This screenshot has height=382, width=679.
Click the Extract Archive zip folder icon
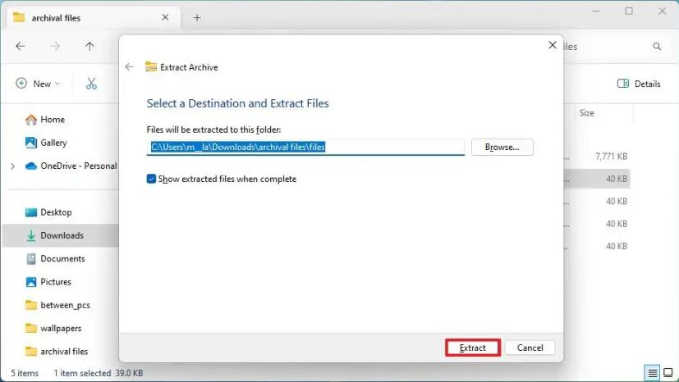tap(151, 66)
